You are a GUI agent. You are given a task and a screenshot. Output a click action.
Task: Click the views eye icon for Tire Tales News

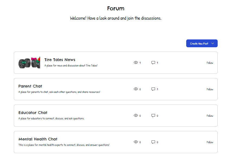click(136, 62)
